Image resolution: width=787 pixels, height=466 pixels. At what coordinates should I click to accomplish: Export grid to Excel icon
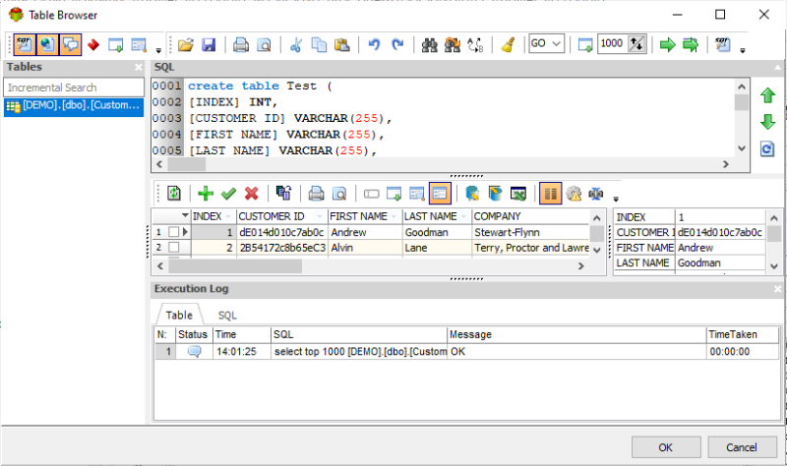pos(518,194)
